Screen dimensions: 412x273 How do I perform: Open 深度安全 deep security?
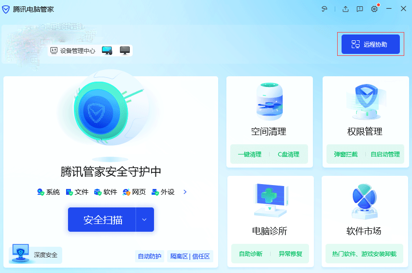[x=35, y=255]
